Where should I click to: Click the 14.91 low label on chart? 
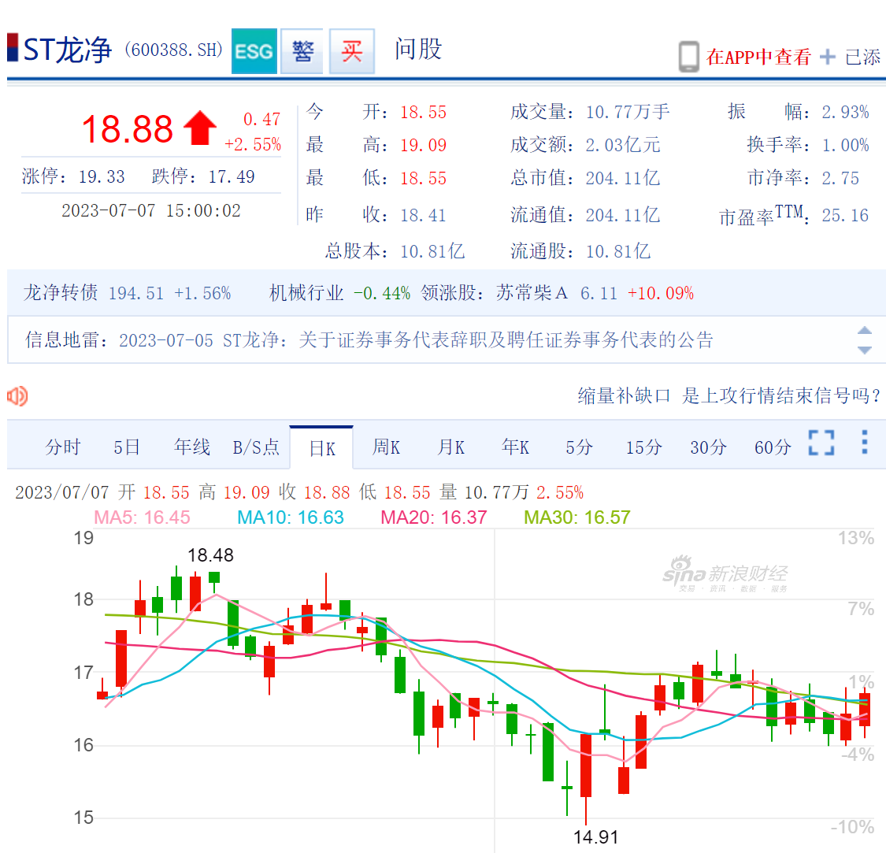(x=595, y=836)
